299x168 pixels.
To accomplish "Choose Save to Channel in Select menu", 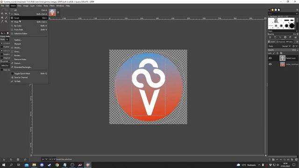I will 29,77.
